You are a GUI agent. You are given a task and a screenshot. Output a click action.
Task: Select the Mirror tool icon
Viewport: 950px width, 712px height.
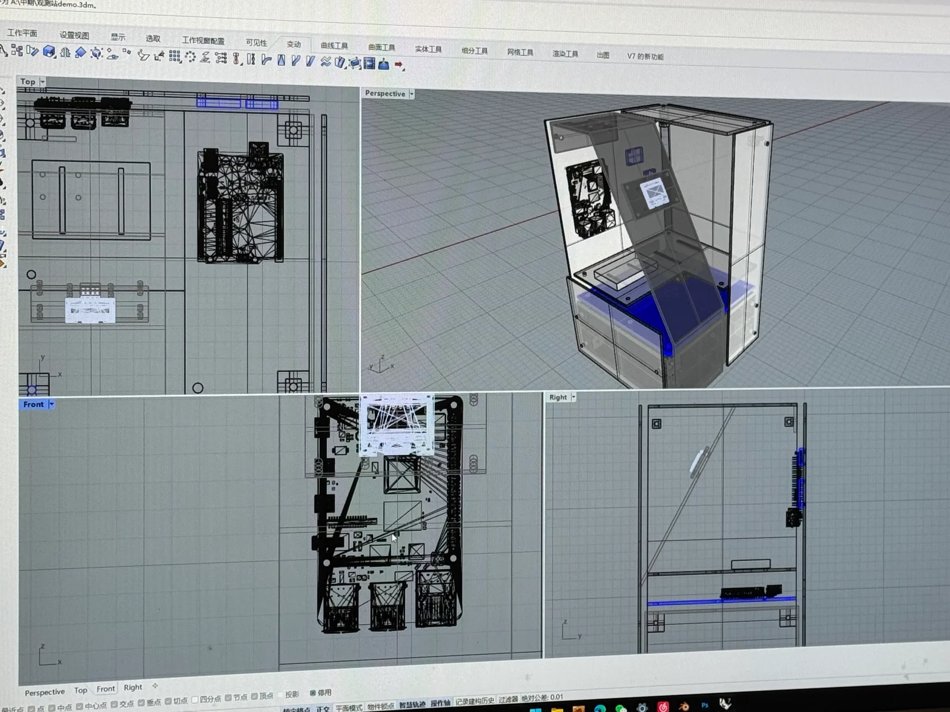(x=65, y=53)
